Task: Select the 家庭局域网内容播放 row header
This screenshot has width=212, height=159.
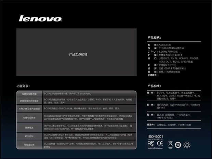Action: (x=30, y=101)
